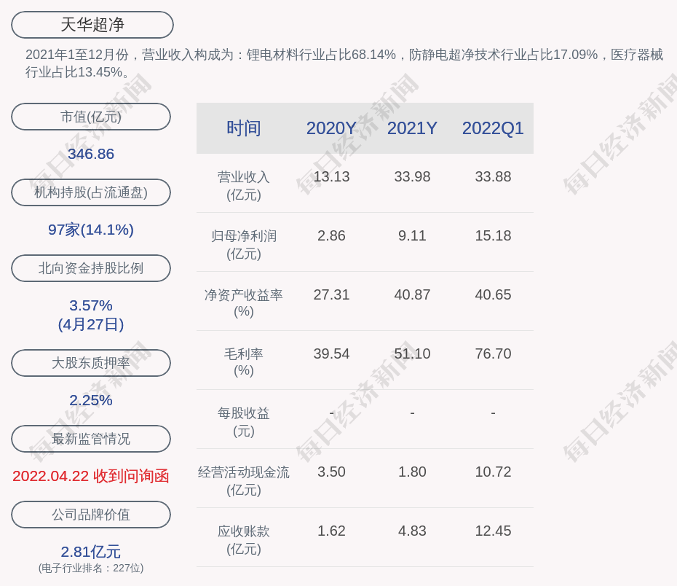The width and height of the screenshot is (677, 586).
Task: Select the 市值(亿元) label pill
Action: click(x=91, y=117)
